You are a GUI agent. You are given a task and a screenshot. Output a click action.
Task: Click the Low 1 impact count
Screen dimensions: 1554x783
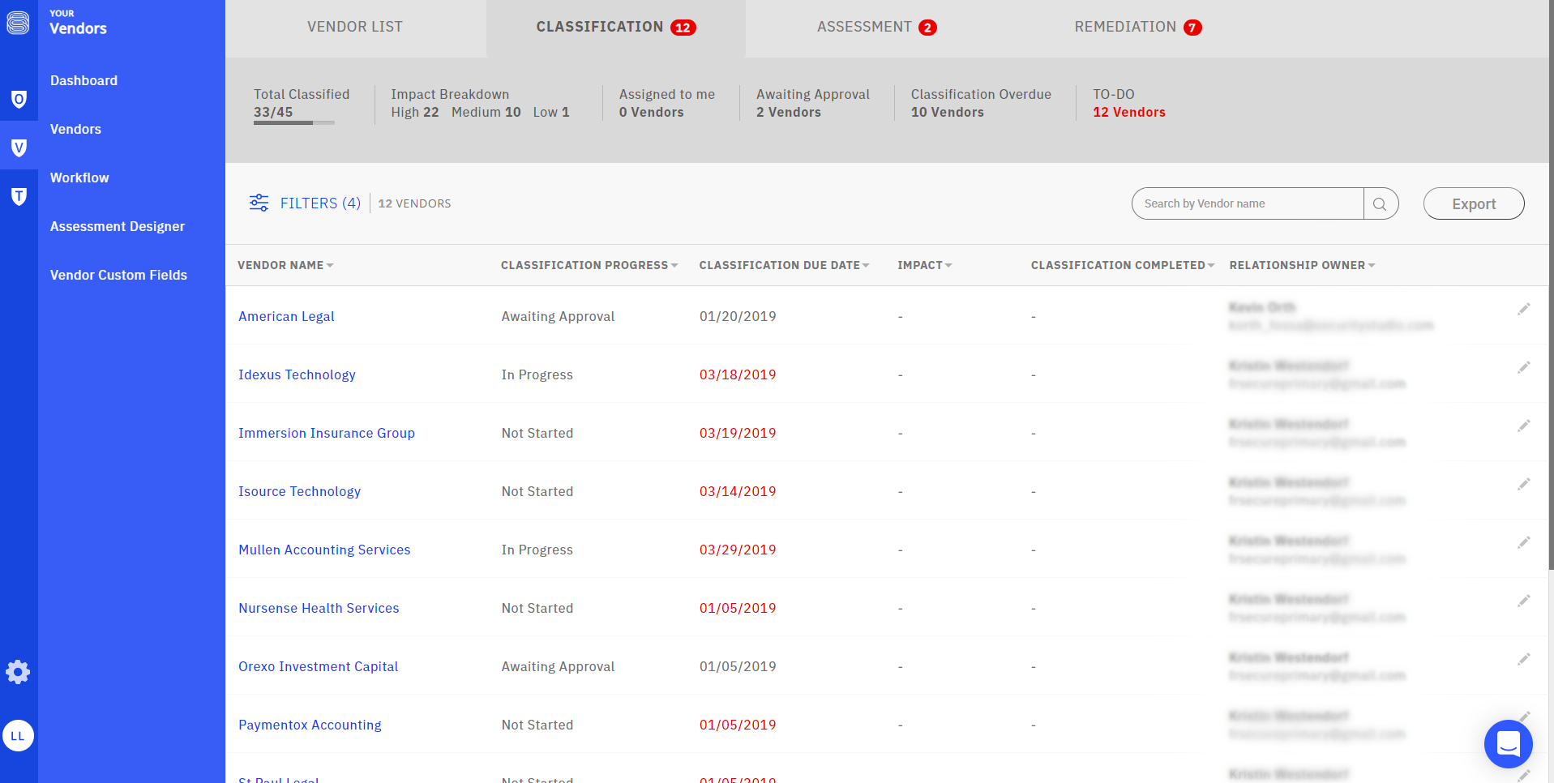[551, 112]
